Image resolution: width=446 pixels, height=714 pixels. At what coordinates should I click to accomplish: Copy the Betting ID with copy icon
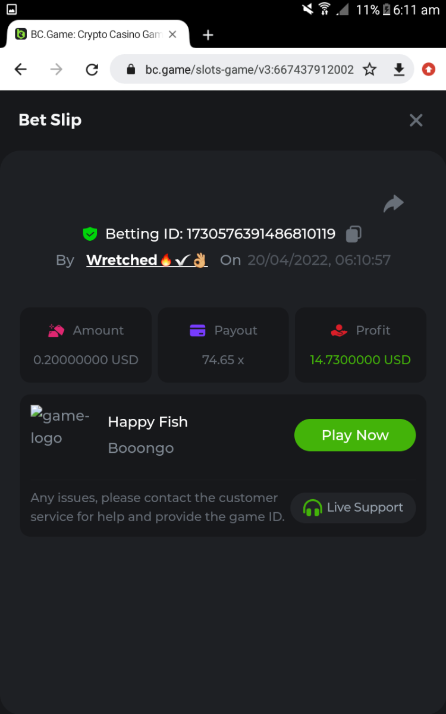[x=354, y=234]
